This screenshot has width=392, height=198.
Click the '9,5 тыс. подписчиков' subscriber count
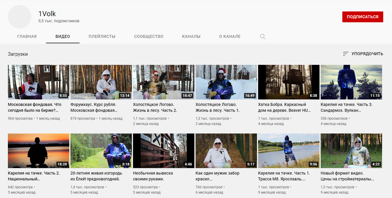click(59, 21)
